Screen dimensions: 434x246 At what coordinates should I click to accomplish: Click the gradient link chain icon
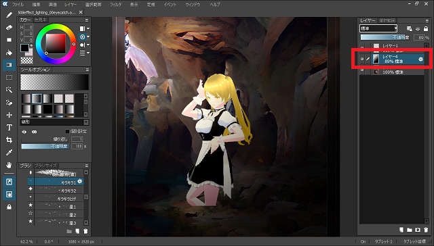(35, 132)
